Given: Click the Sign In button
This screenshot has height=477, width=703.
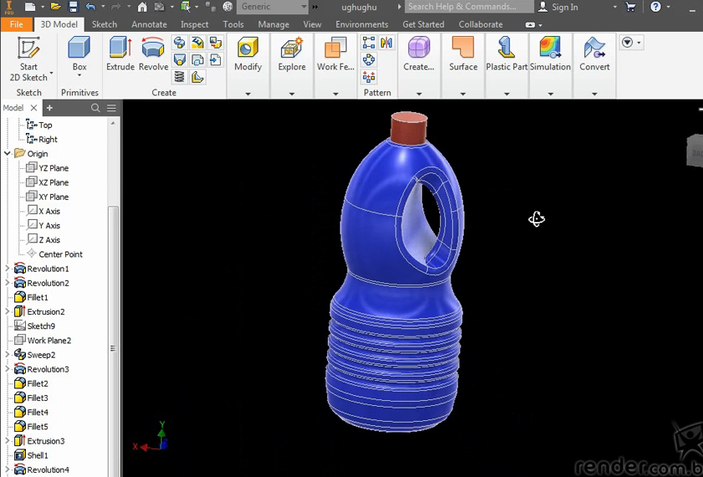Looking at the screenshot, I should tap(564, 7).
